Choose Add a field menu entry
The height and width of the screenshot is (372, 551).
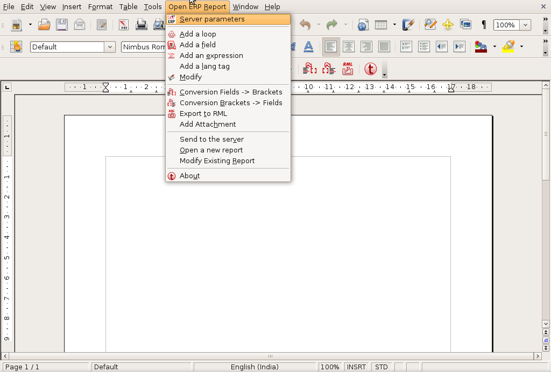(228, 45)
